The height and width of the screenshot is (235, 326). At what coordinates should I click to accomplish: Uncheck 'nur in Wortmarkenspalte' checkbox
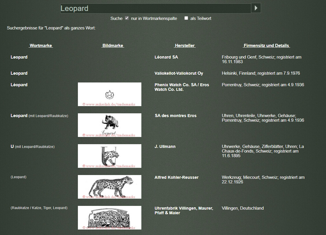[x=127, y=18]
